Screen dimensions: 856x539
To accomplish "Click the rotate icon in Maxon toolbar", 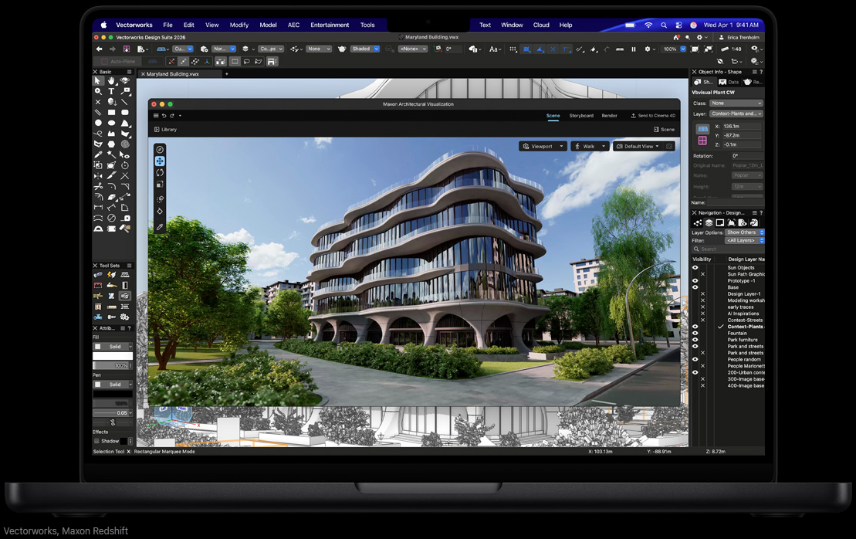I will [x=160, y=173].
